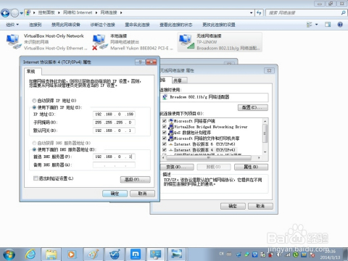Open the help question mark icon
Viewport: 348px width, 261px height.
click(340, 25)
